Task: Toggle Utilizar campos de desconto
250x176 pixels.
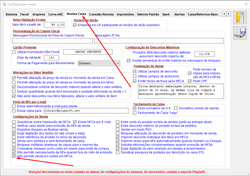Action: pos(135,71)
